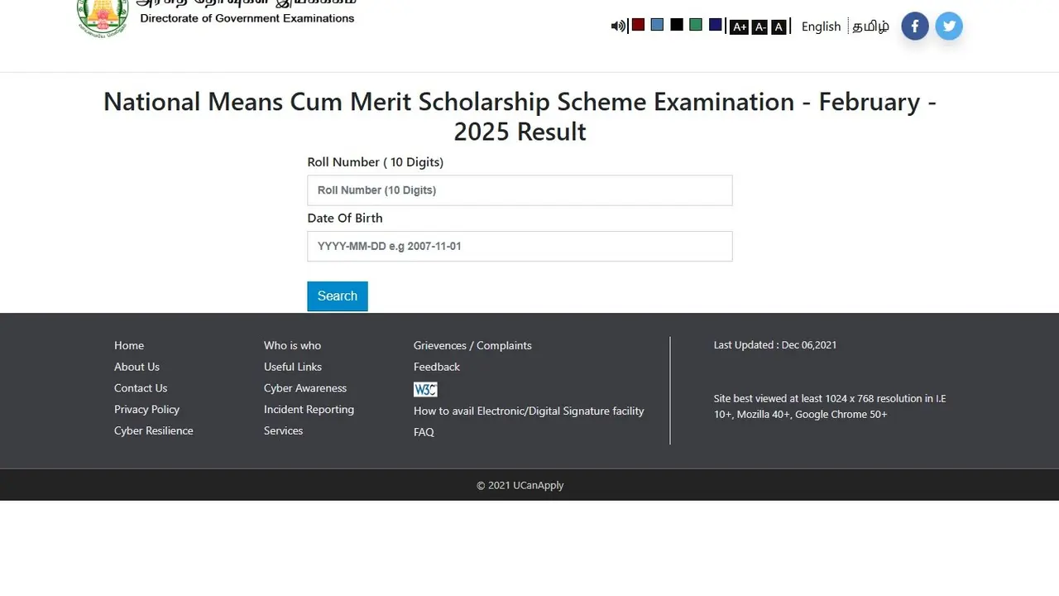This screenshot has width=1059, height=596.
Task: Open the Grievences / Complaints page
Action: pyautogui.click(x=472, y=345)
